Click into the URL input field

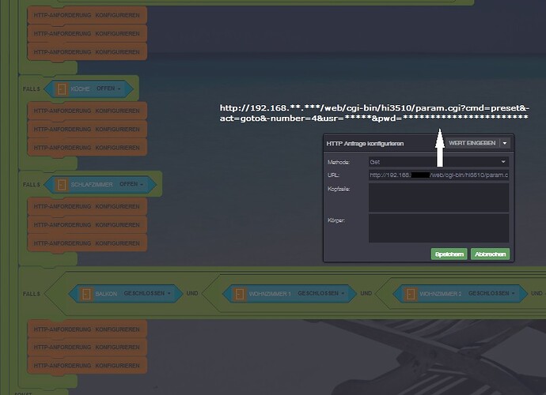coord(438,175)
